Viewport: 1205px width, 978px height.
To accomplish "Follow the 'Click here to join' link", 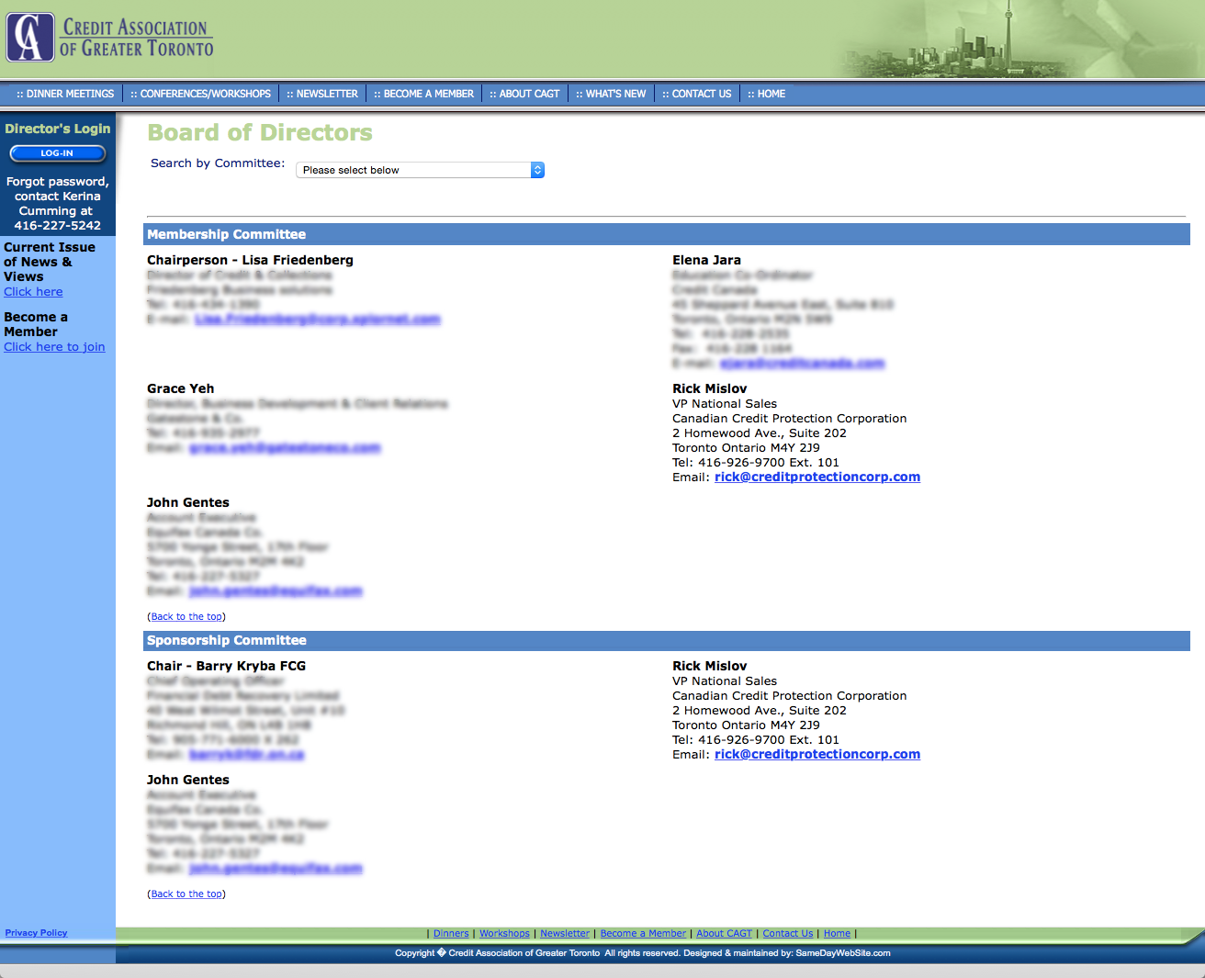I will pos(54,347).
